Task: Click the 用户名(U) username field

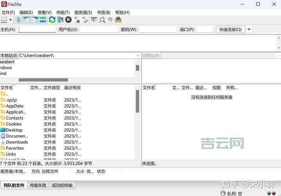Action: point(99,29)
